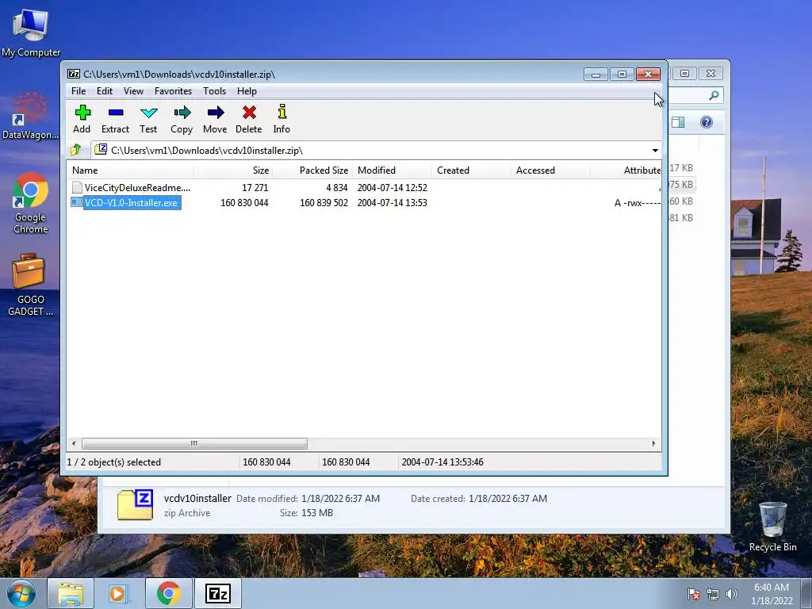The height and width of the screenshot is (609, 812).
Task: Click the Move toolbar icon
Action: pyautogui.click(x=215, y=113)
